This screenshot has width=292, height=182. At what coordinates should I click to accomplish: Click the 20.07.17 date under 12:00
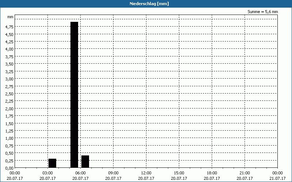[x=146, y=178]
